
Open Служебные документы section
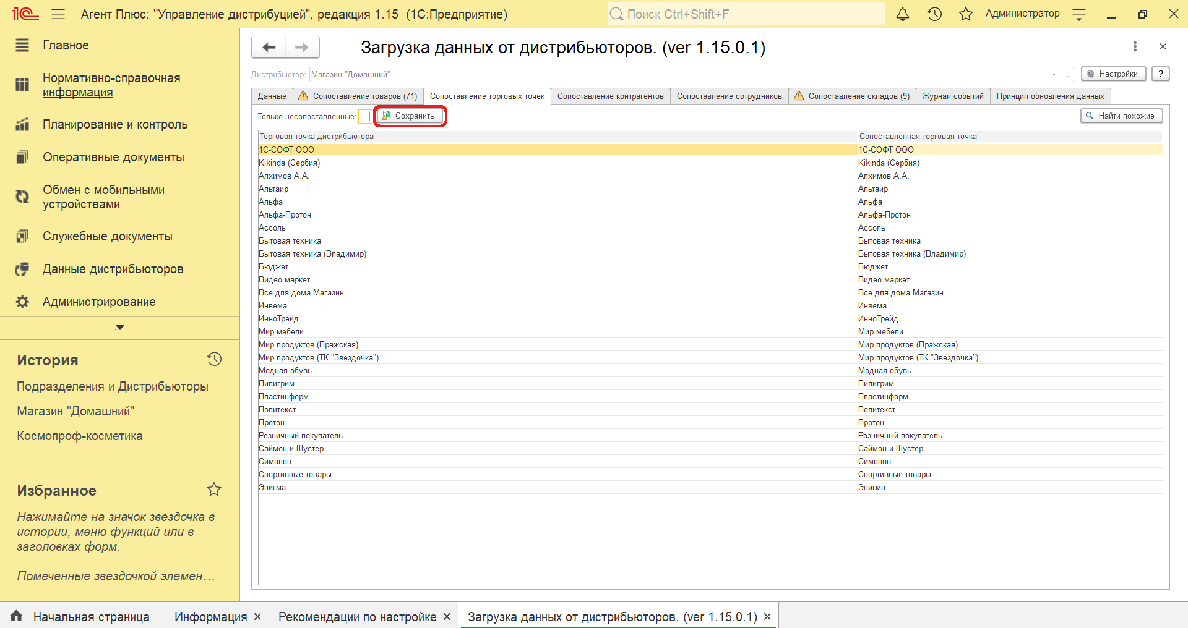click(x=108, y=236)
